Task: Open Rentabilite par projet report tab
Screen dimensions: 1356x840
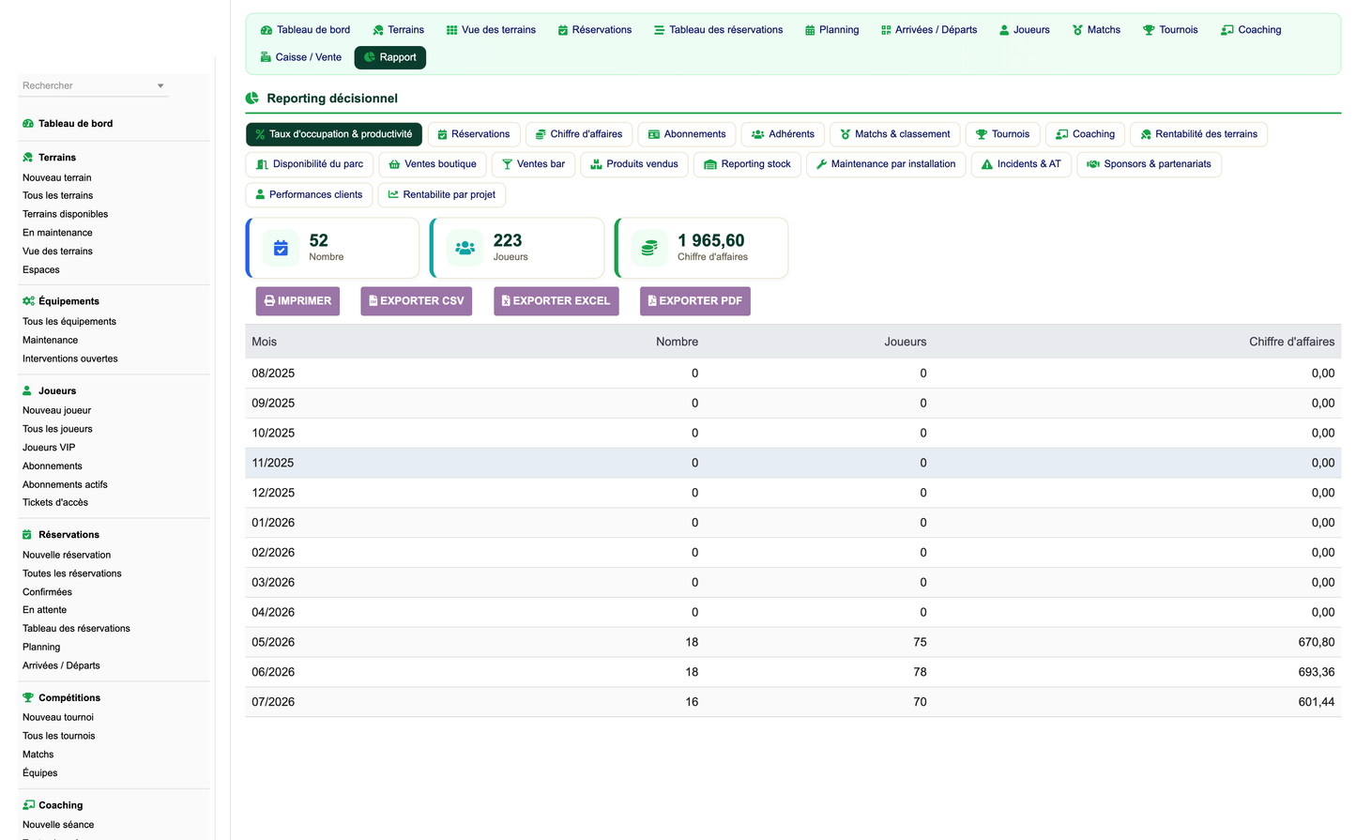Action: [x=442, y=194]
